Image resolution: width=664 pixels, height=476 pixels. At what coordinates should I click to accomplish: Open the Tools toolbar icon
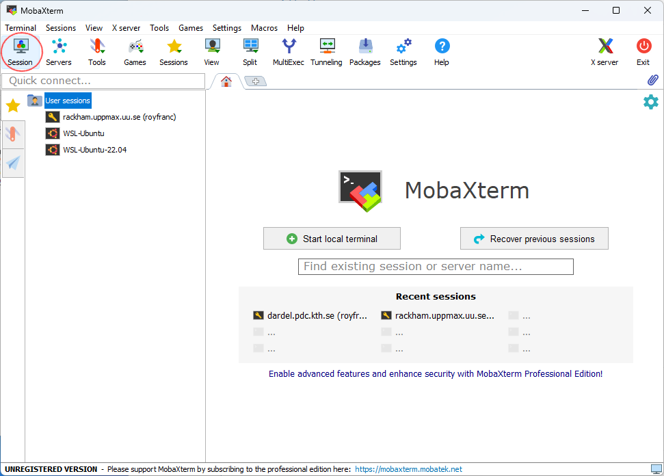click(97, 52)
